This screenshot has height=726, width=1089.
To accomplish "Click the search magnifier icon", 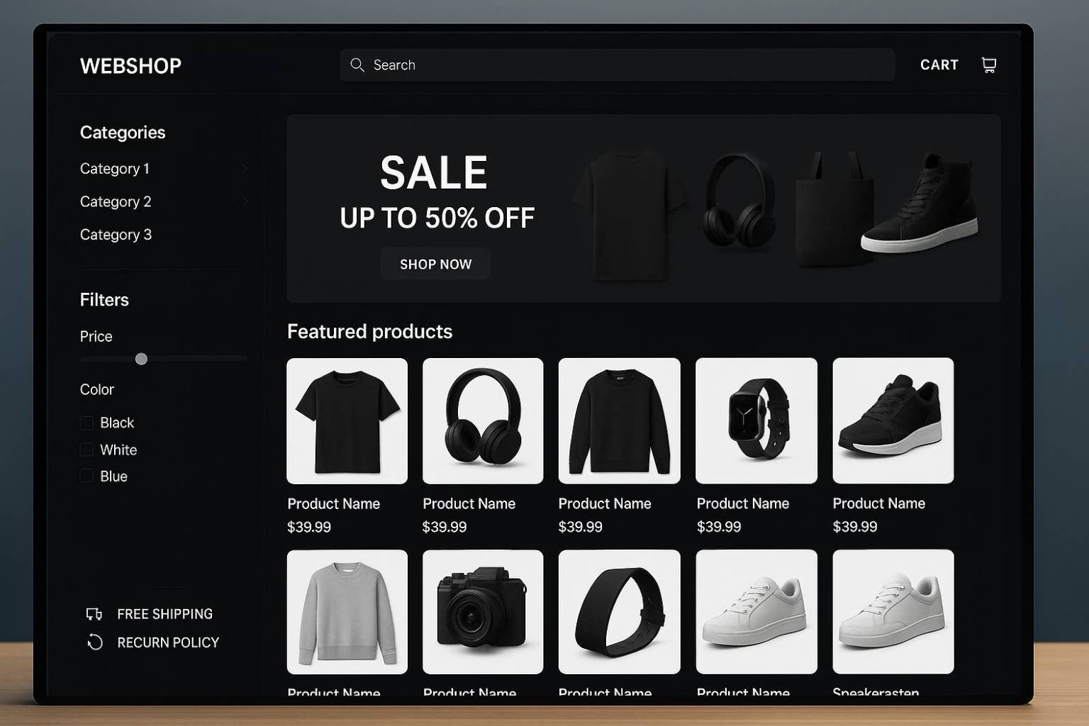I will [x=357, y=65].
